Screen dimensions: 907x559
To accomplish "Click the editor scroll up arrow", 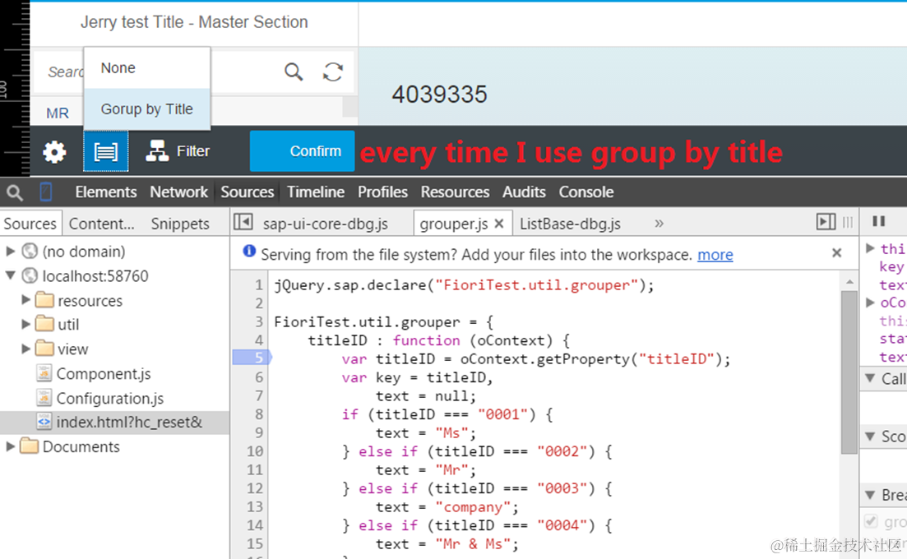I will point(849,281).
